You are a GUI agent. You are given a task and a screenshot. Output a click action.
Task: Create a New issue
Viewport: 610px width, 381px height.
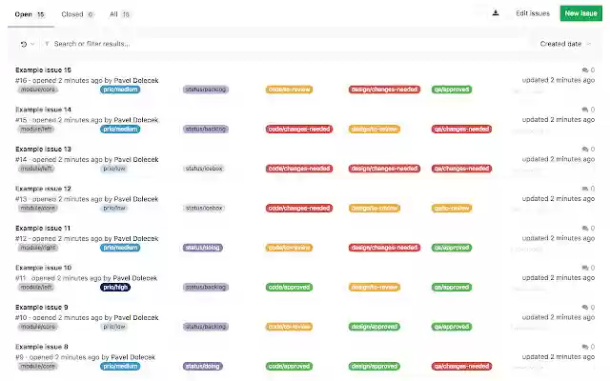[580, 13]
